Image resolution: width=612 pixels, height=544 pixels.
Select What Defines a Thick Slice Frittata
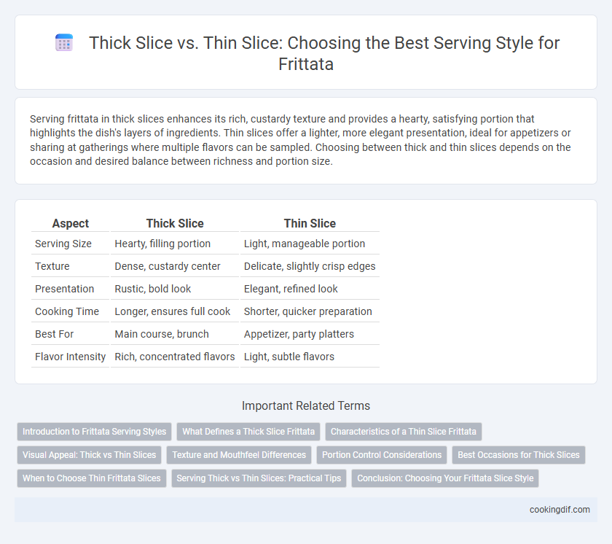point(248,432)
